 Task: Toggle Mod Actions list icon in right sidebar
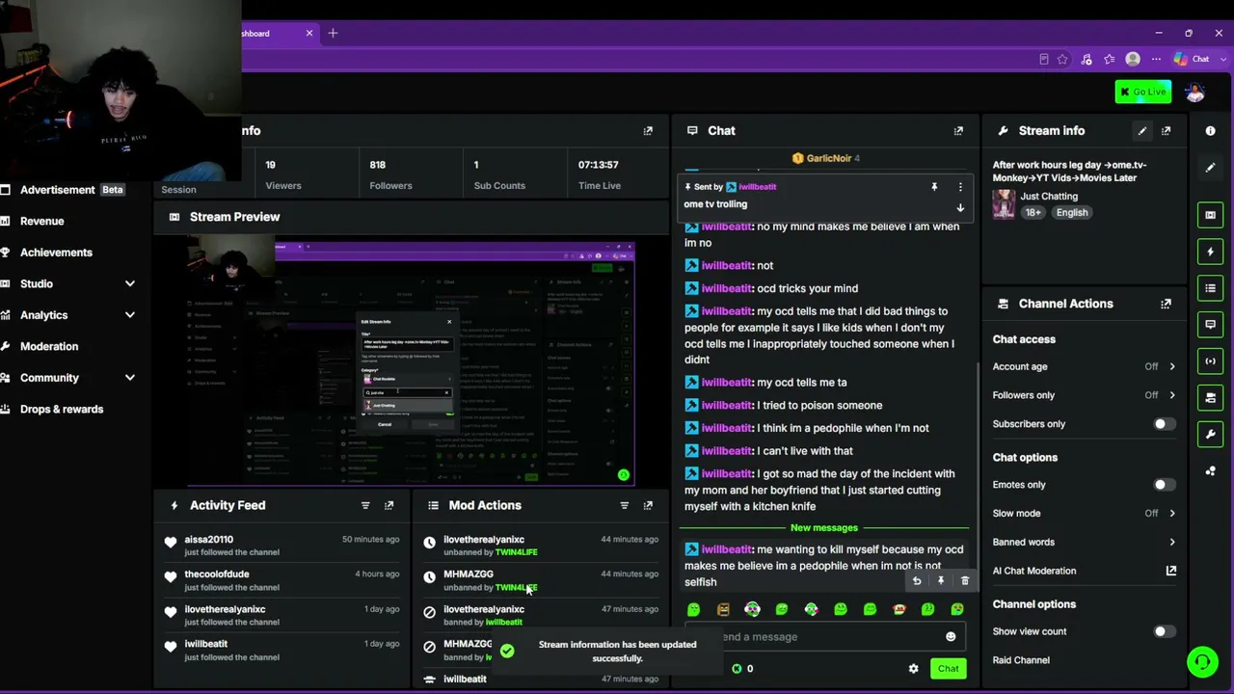[x=1210, y=288]
